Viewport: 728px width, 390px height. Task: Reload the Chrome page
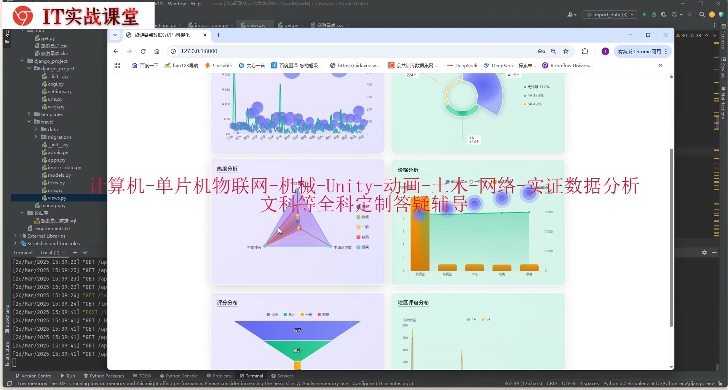click(143, 51)
